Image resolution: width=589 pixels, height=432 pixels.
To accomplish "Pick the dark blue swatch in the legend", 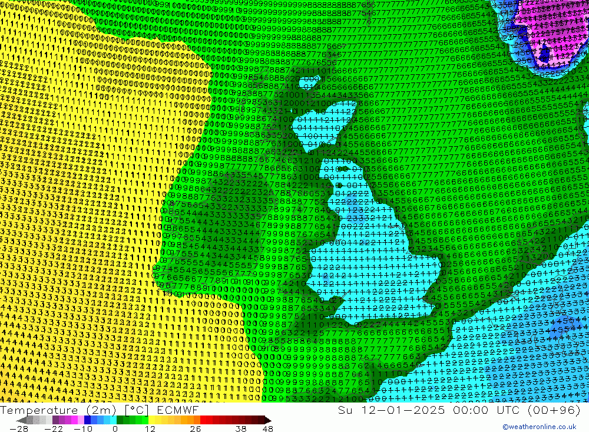I will point(87,420).
